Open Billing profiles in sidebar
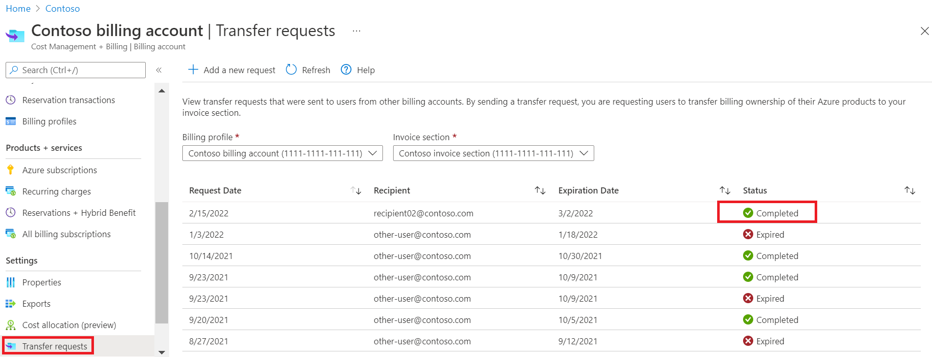932x357 pixels. pyautogui.click(x=49, y=121)
